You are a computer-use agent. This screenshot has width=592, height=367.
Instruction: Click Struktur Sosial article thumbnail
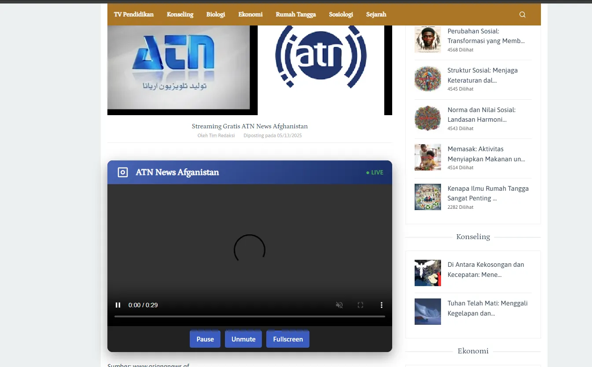pos(428,79)
